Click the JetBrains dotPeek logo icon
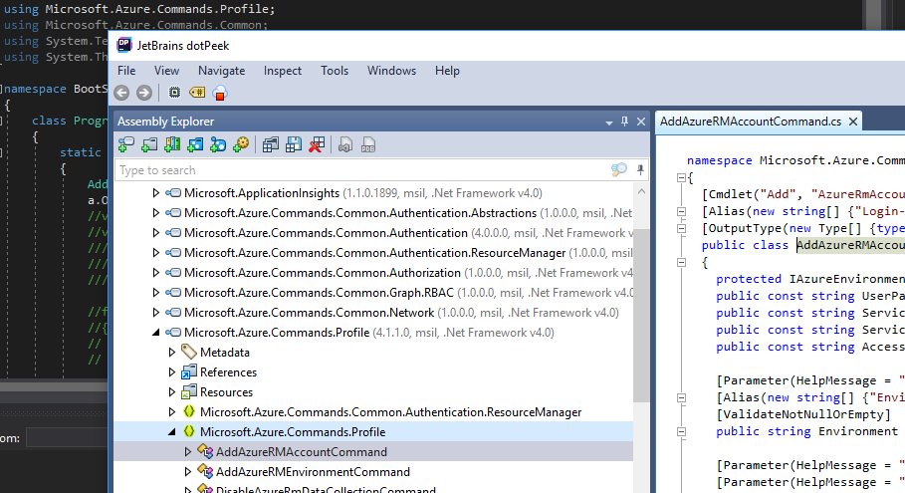This screenshot has height=493, width=905. pos(124,45)
